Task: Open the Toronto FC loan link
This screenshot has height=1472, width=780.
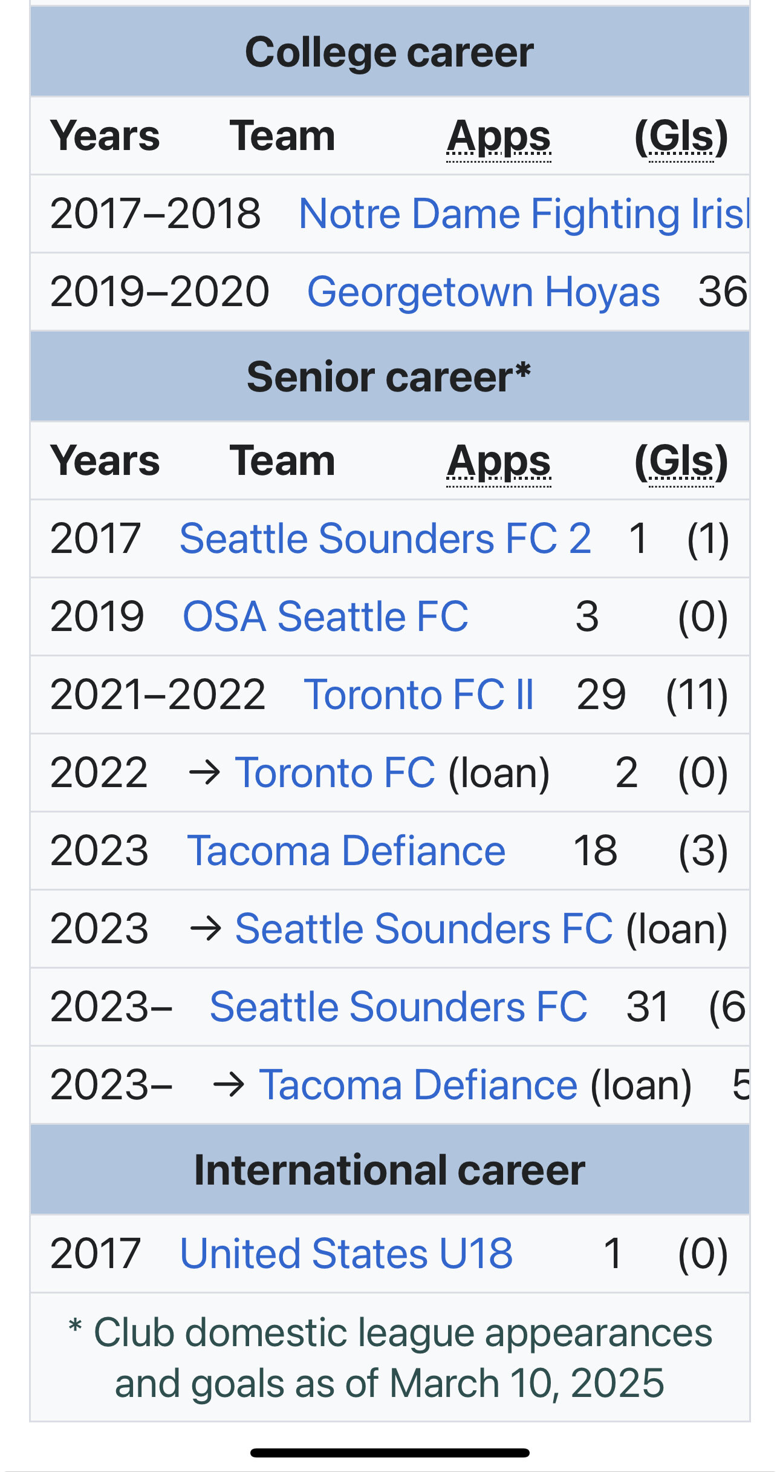Action: [335, 773]
